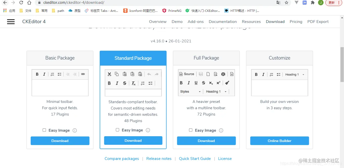
Task: Expand Styles dropdown in Full Package preview
Action: (190, 92)
